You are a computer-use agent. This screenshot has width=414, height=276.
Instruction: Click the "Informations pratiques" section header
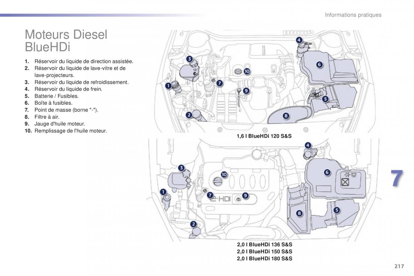pyautogui.click(x=354, y=15)
